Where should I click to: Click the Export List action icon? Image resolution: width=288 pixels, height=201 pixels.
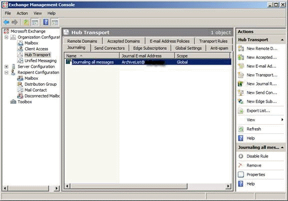point(241,111)
